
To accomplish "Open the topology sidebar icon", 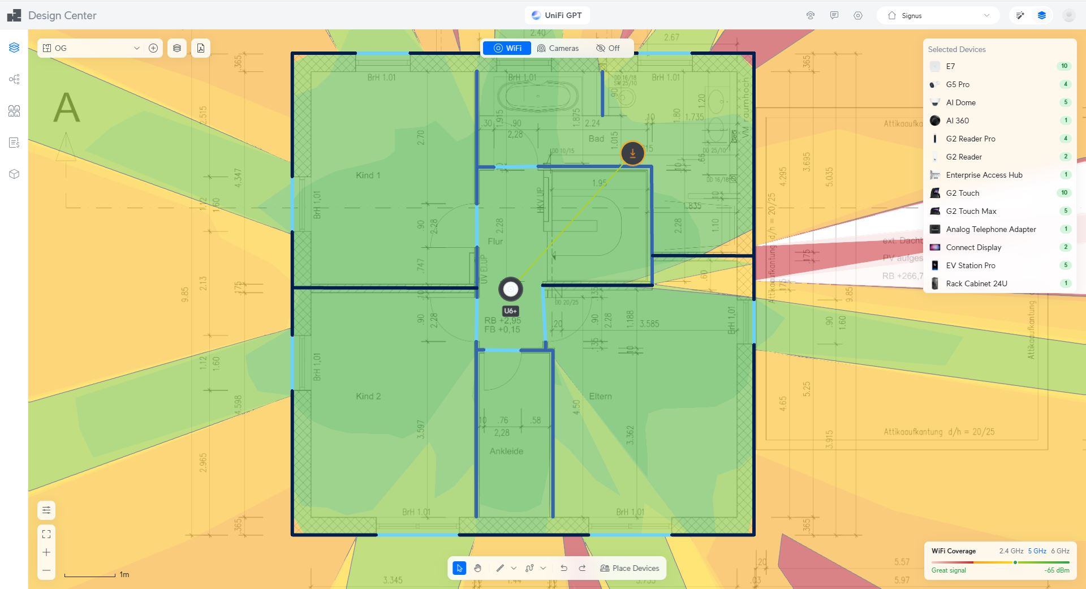I will (14, 79).
